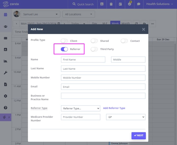Image resolution: width=177 pixels, height=145 pixels.
Task: Click the tasks checkmark icon with badge
Action: coord(129,4)
